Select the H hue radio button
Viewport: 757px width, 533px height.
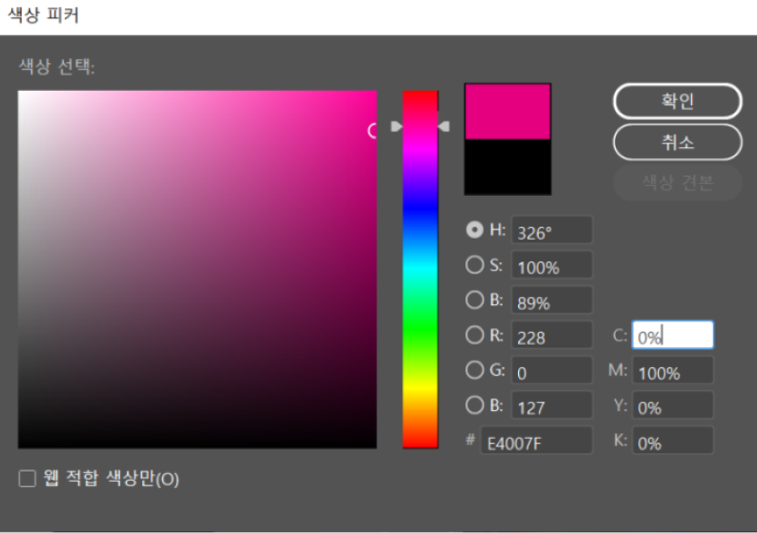tap(474, 230)
